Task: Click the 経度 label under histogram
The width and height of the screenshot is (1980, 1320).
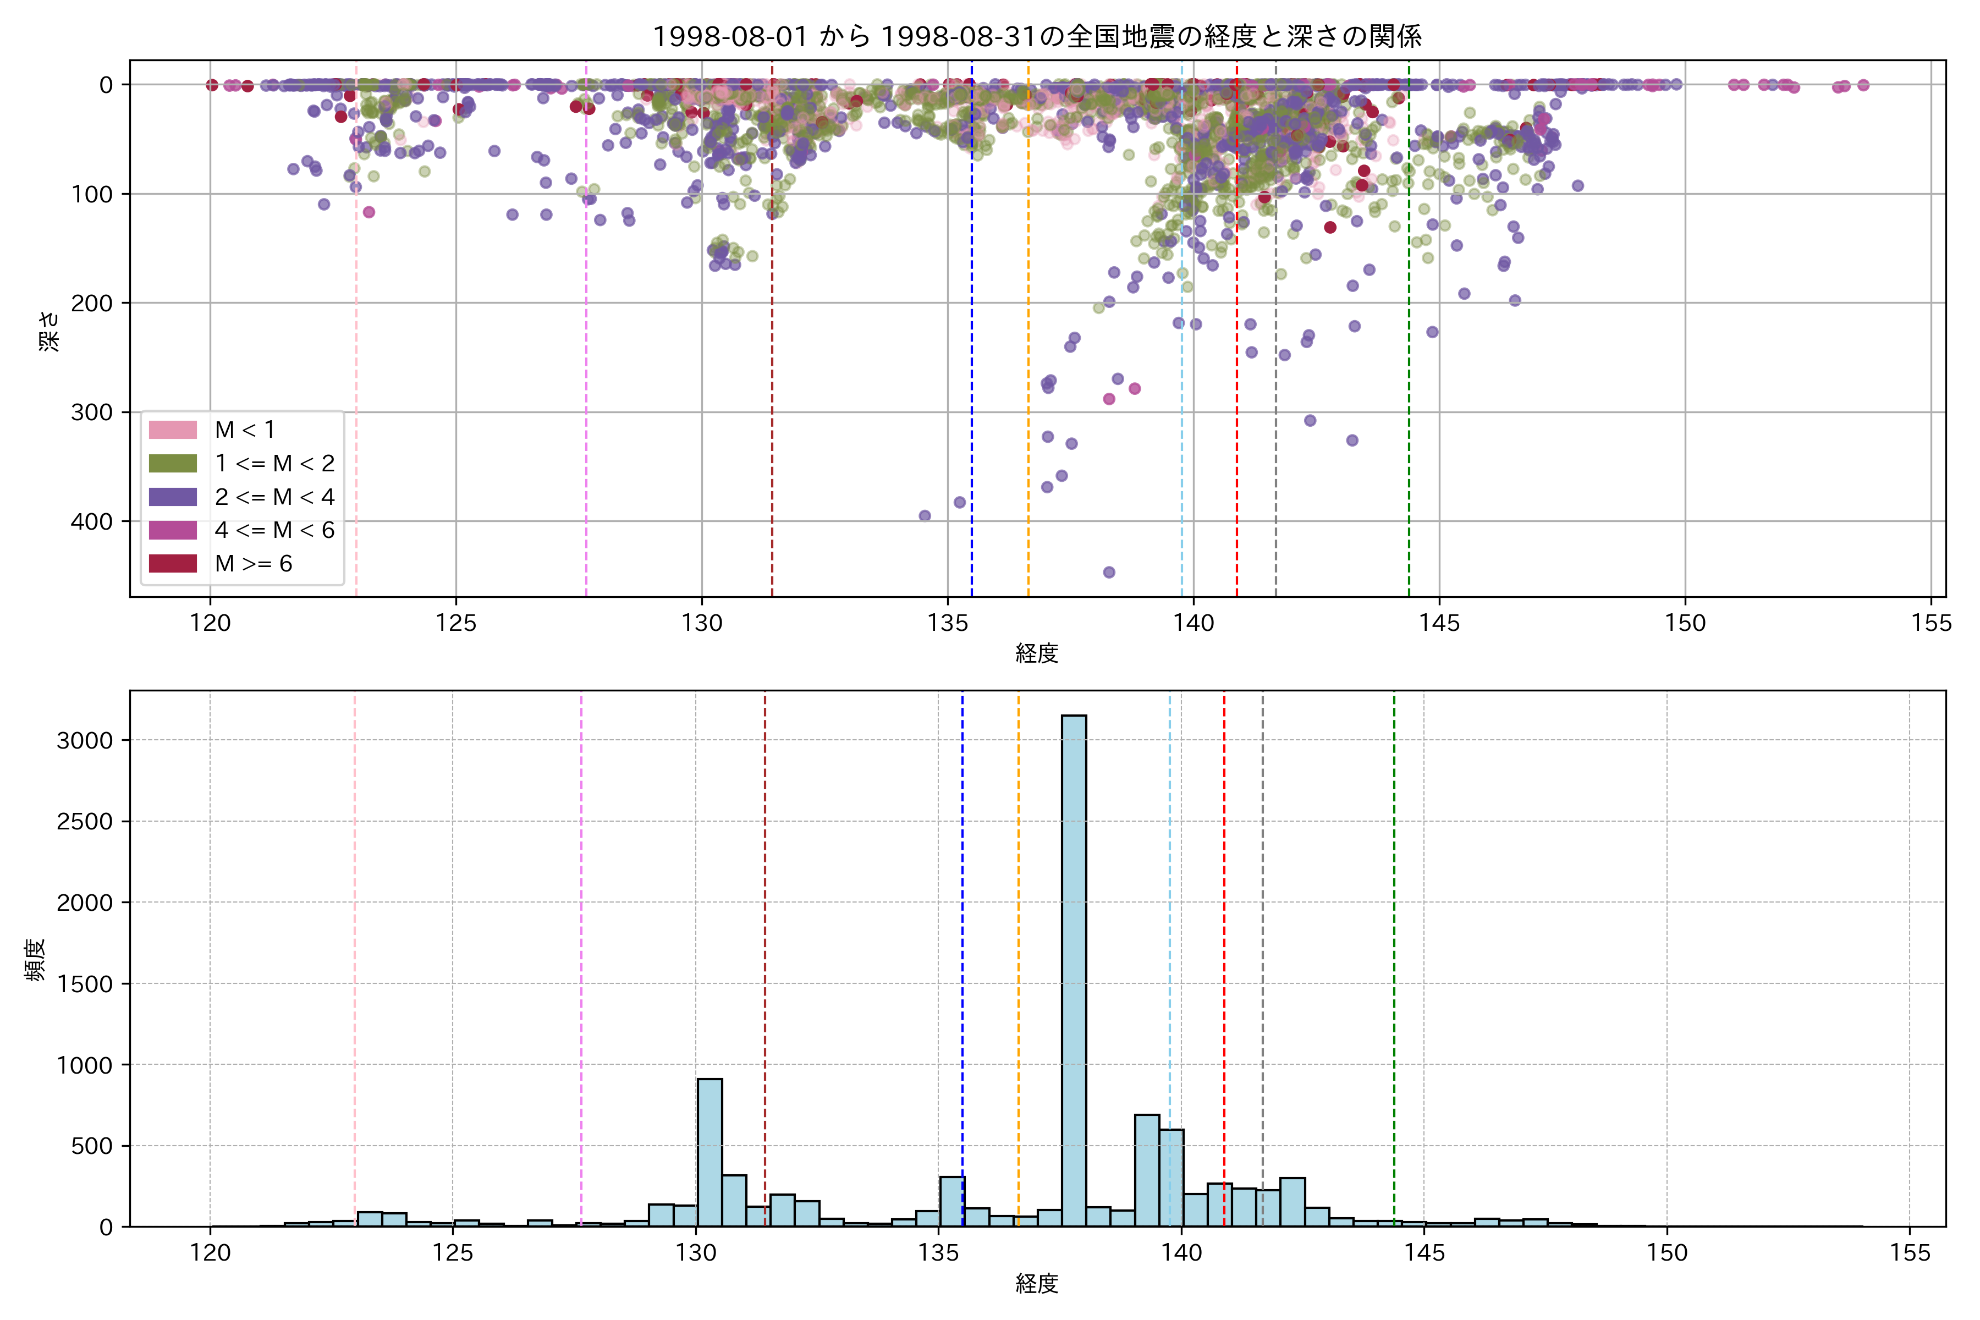Action: click(x=1036, y=1284)
